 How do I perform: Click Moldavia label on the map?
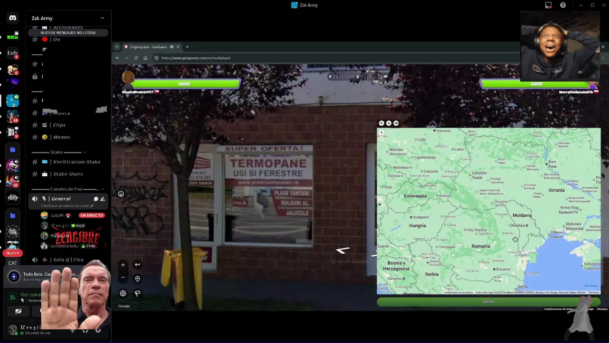pyautogui.click(x=522, y=215)
